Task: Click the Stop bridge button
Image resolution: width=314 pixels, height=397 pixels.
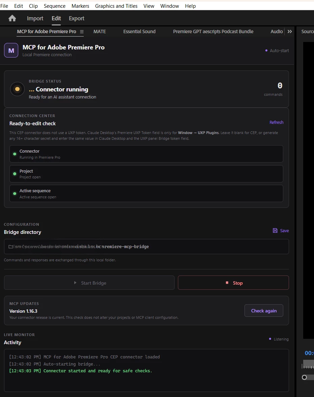Action: 233,283
